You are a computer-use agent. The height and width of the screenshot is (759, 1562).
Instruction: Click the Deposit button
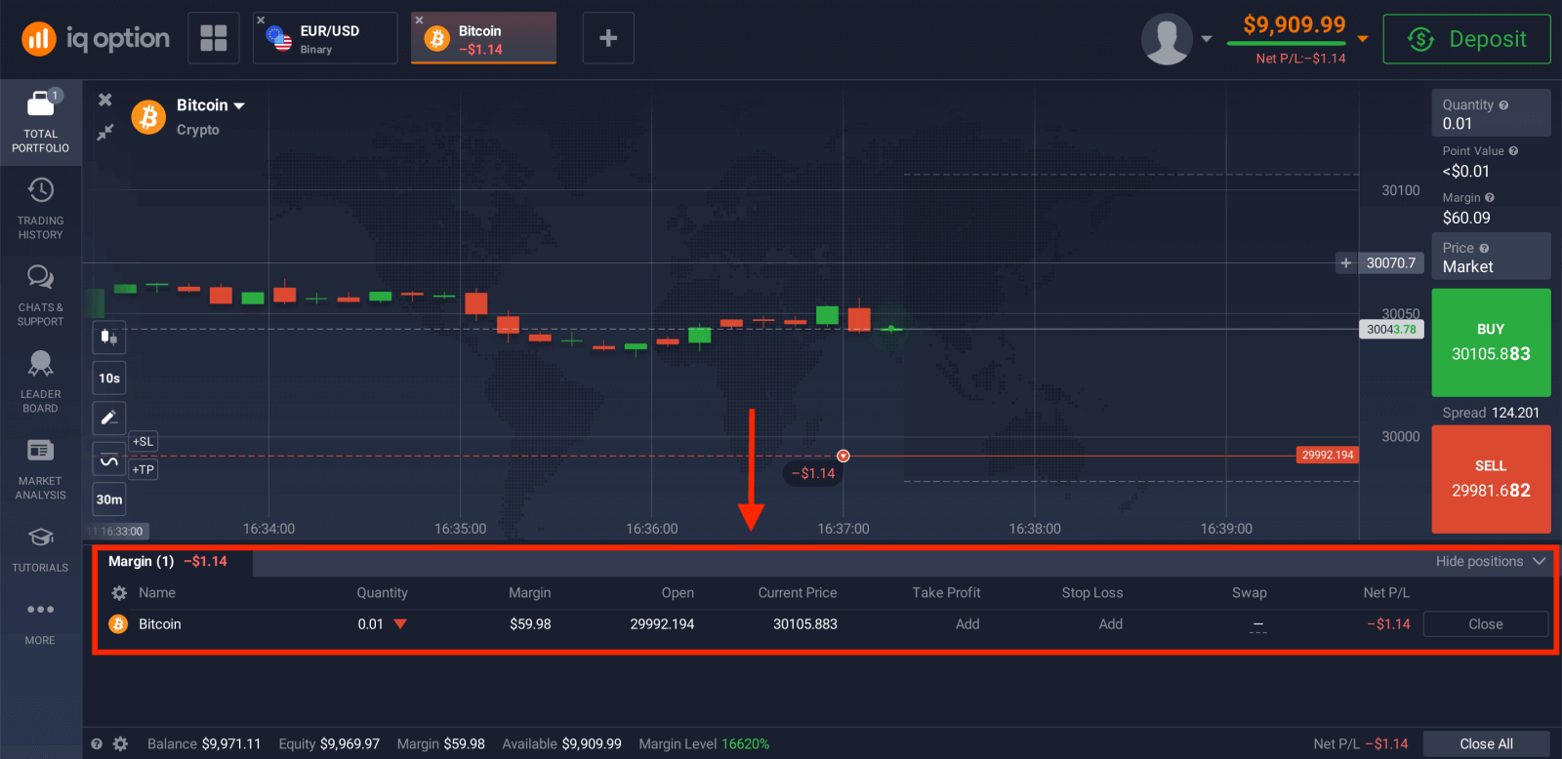(1466, 39)
